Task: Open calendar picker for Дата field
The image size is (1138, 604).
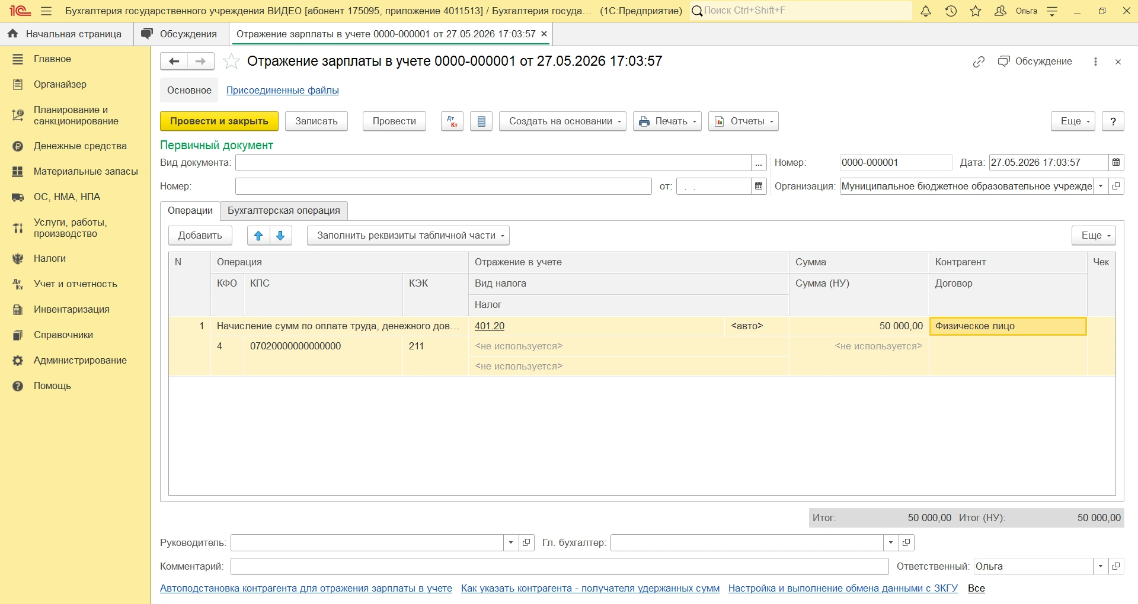Action: (1116, 163)
